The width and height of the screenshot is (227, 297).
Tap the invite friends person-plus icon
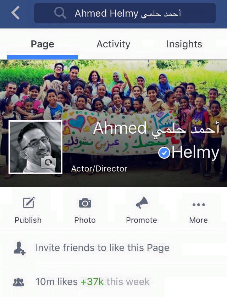point(20,248)
